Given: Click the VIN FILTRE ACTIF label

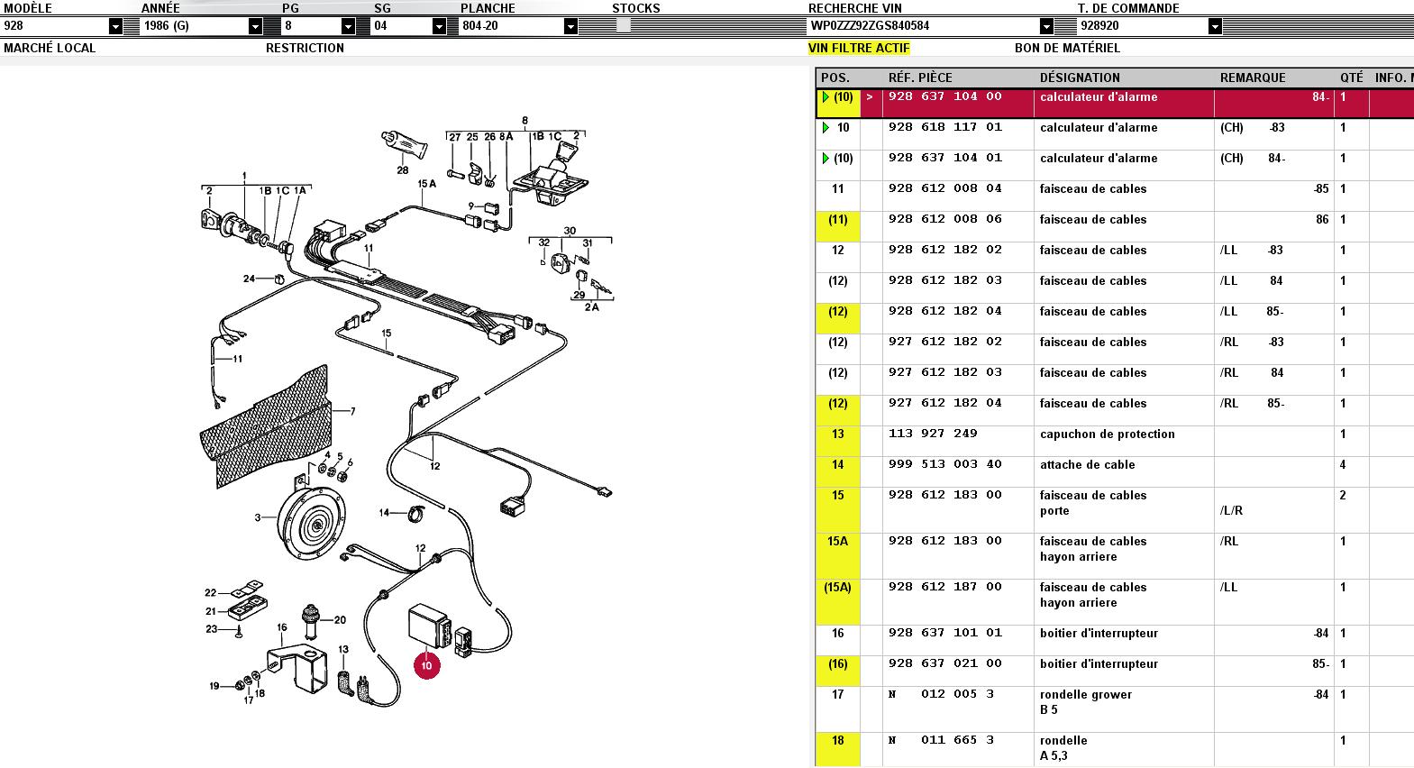Looking at the screenshot, I should click(x=859, y=48).
